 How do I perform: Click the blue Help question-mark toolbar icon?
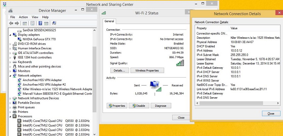click(x=40, y=23)
